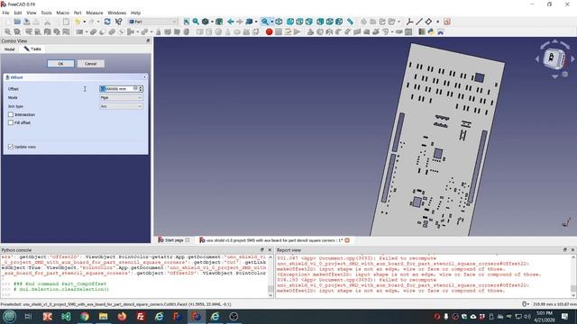Switch to the Model tab
This screenshot has width=577, height=324.
click(9, 49)
